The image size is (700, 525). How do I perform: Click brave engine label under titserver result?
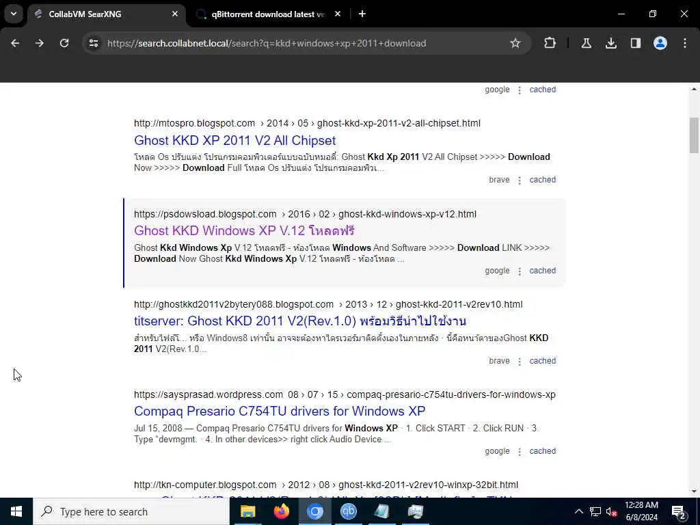[499, 361]
